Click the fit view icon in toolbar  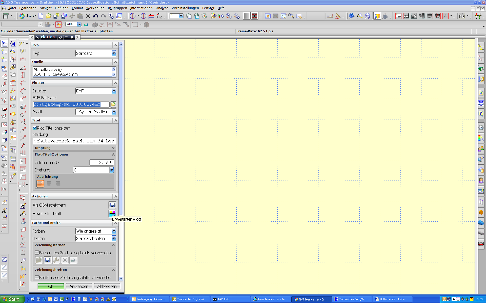point(268,16)
